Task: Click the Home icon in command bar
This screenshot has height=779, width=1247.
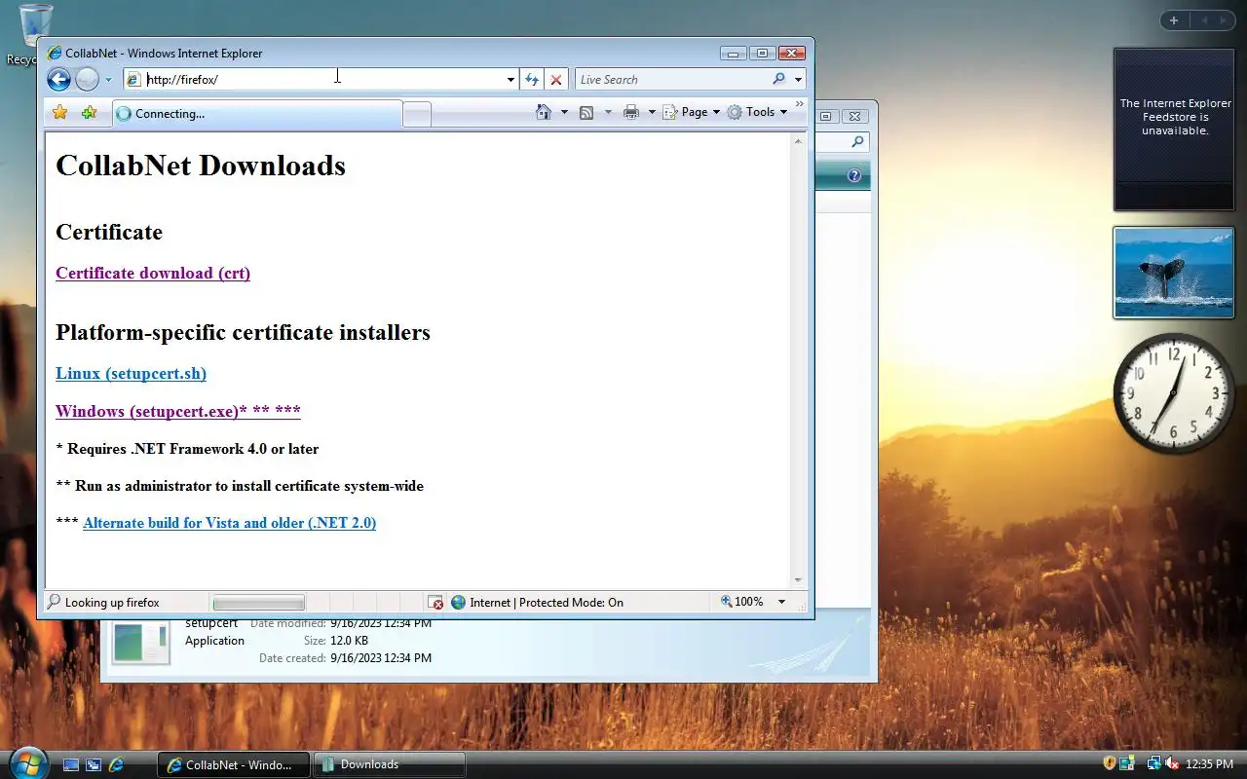Action: 545,112
